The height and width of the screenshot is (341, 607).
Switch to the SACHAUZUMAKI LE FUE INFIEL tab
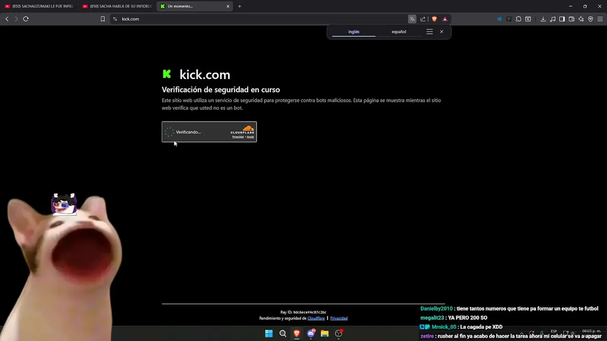(x=38, y=6)
